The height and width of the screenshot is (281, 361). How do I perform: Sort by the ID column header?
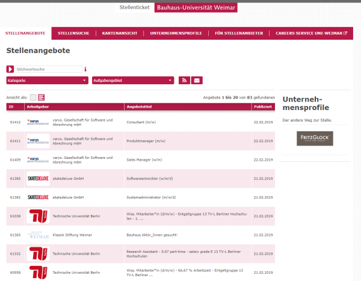(x=15, y=107)
